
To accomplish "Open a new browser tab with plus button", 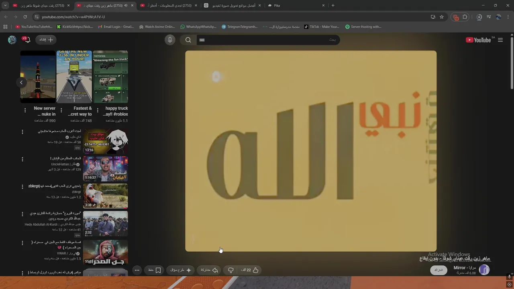I will pos(333,6).
